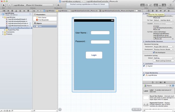Switch library to list view
Screen dimensions: 175x112
[173, 85]
